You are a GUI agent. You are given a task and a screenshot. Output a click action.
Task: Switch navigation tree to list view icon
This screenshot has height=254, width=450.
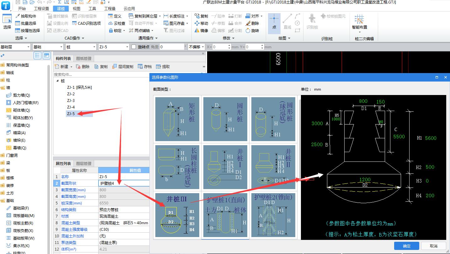pyautogui.click(x=37, y=56)
